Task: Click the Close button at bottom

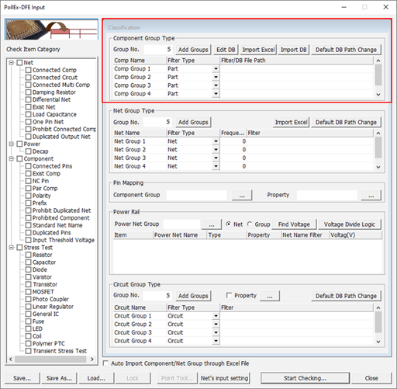Action: pos(371,378)
